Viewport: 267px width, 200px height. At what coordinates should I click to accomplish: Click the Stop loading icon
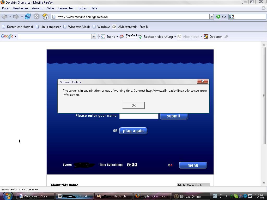(x=37, y=17)
